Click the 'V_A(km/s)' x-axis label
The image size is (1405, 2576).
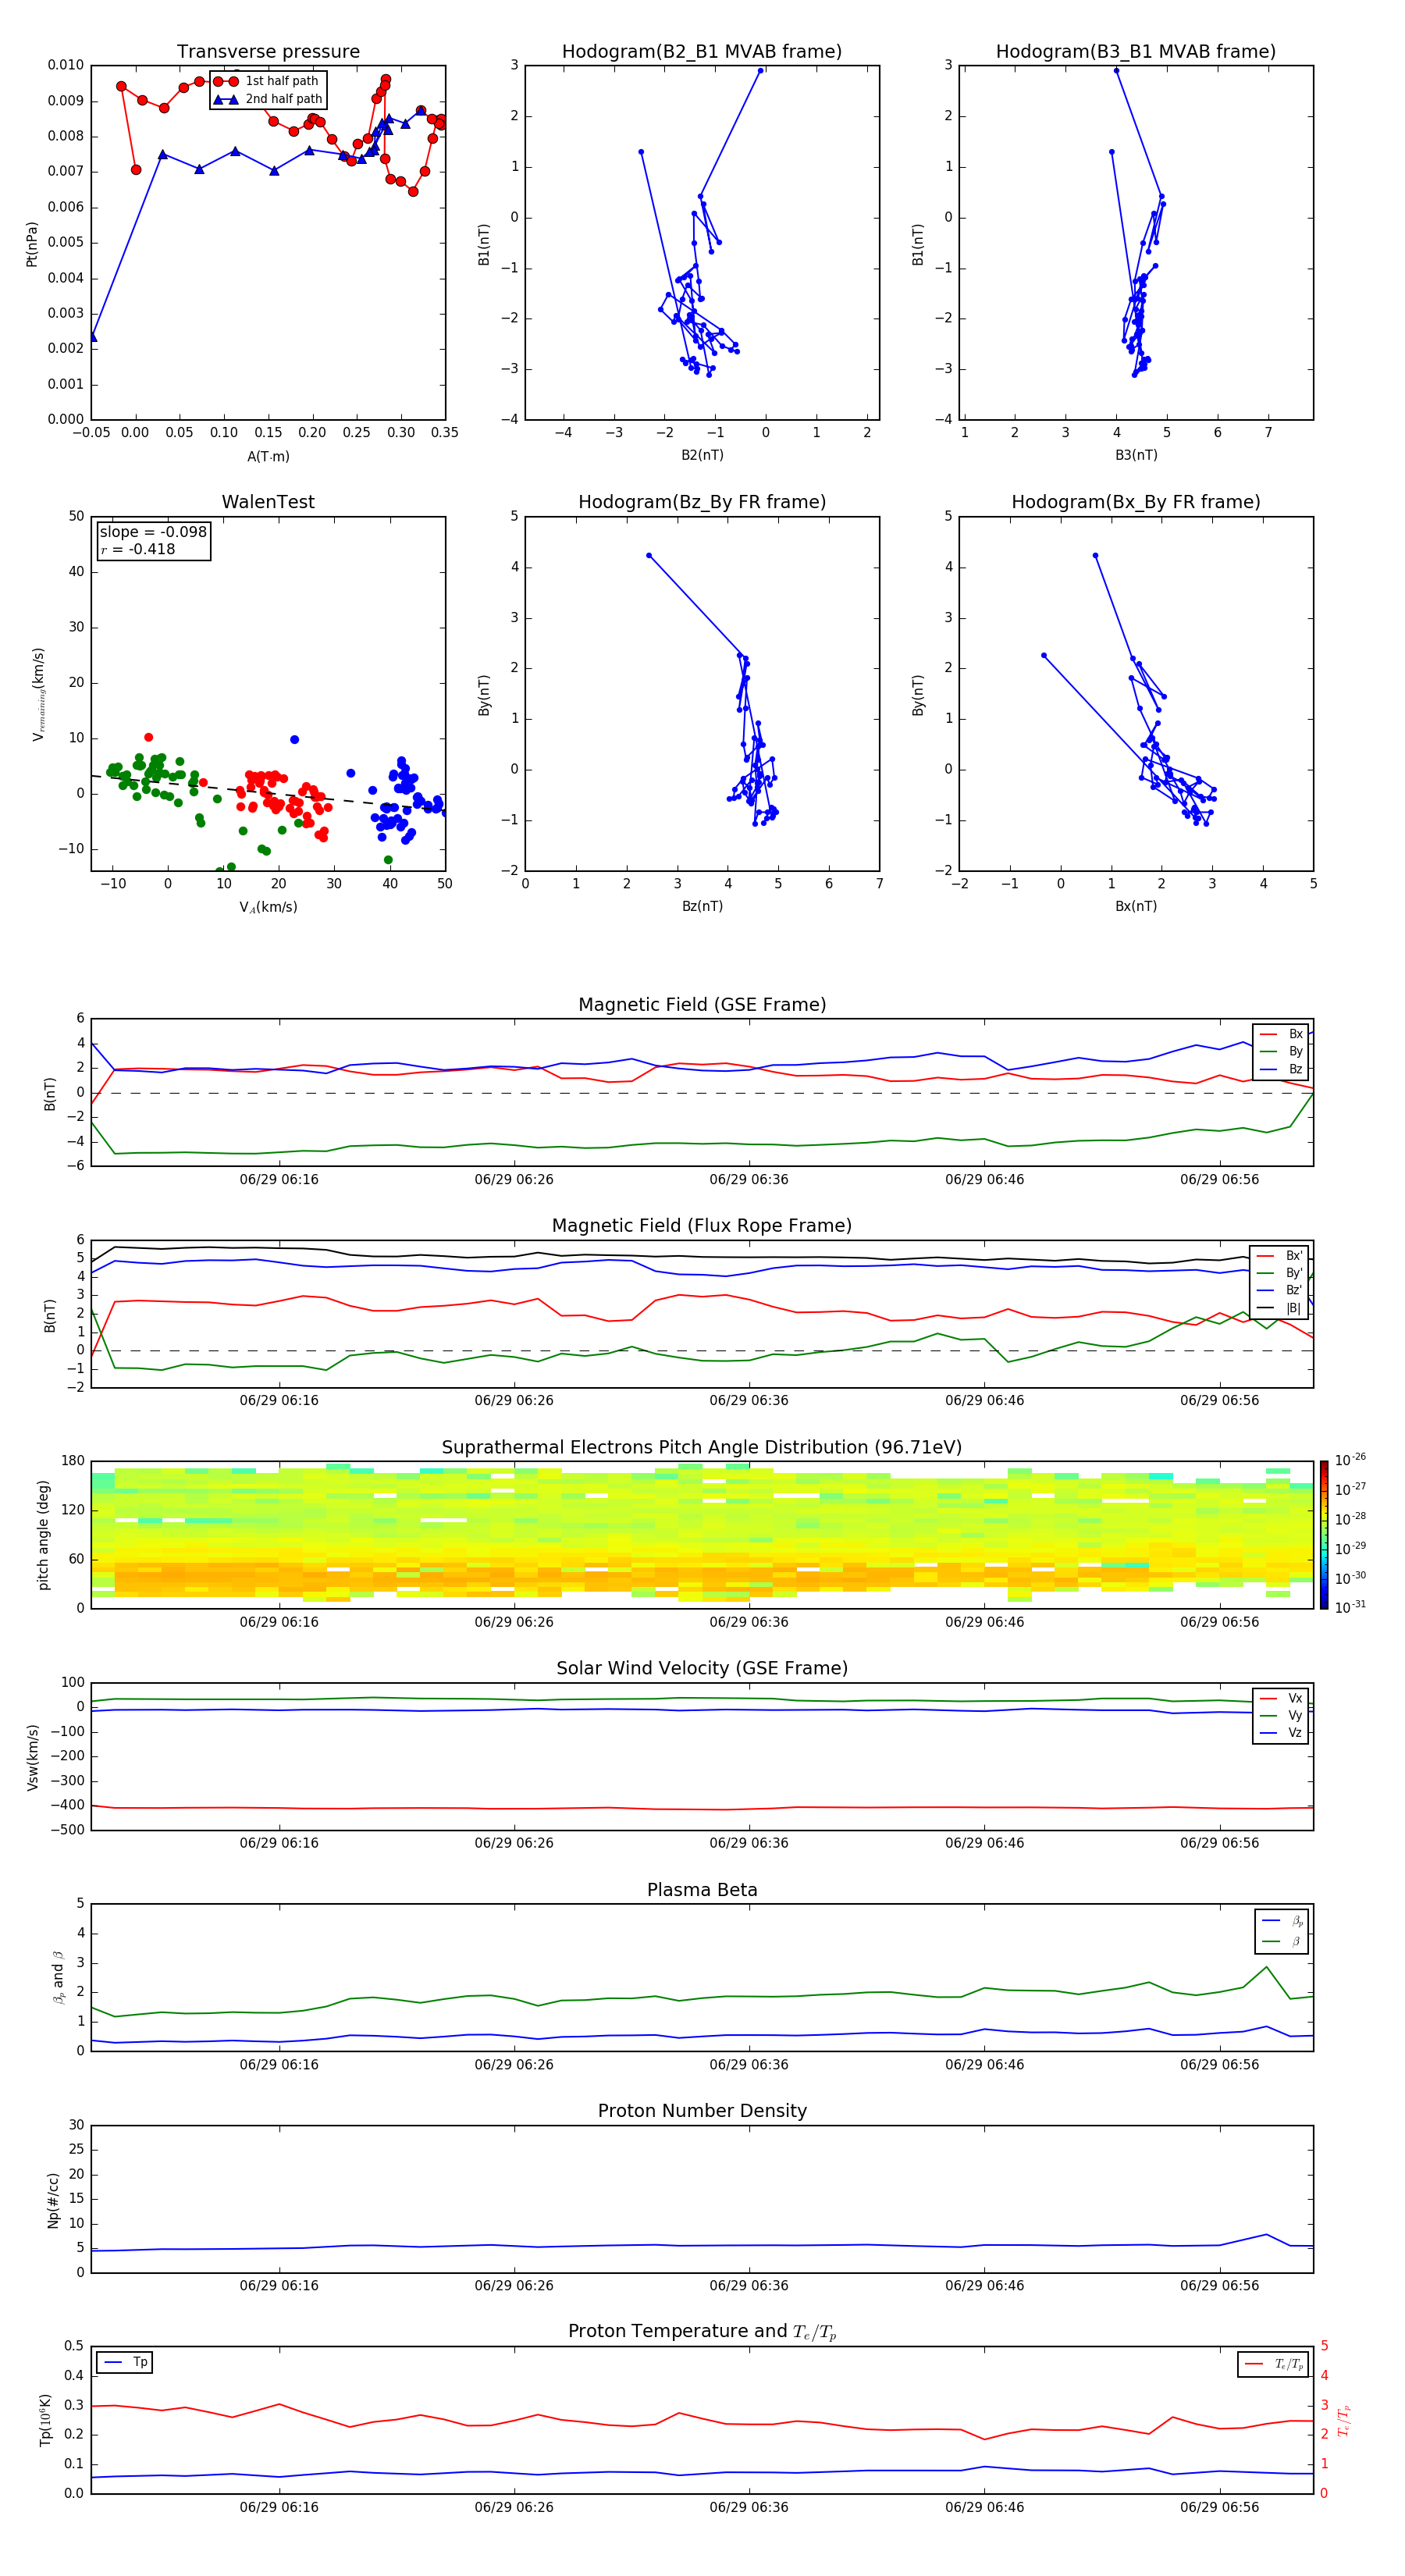268,907
